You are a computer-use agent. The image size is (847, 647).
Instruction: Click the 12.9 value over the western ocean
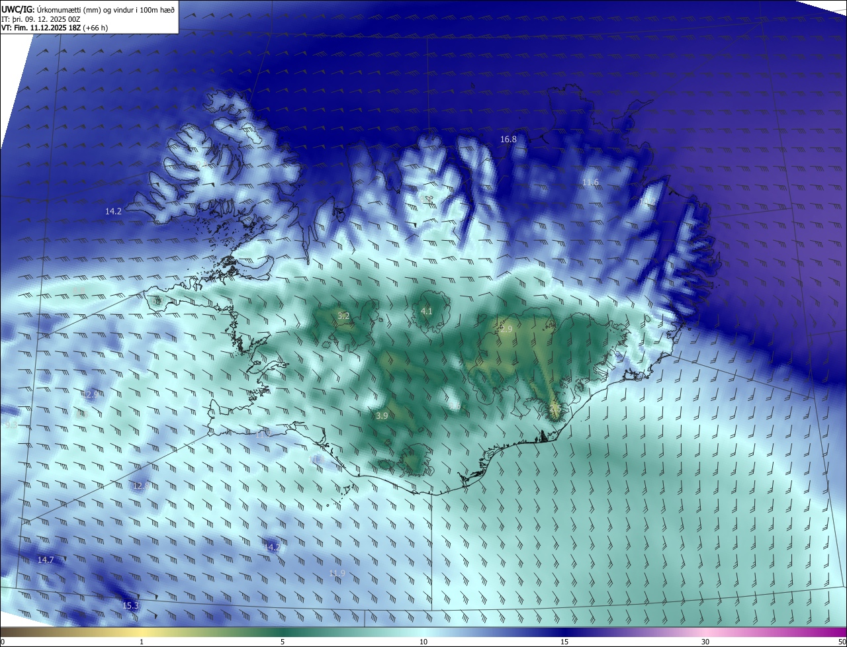point(91,394)
